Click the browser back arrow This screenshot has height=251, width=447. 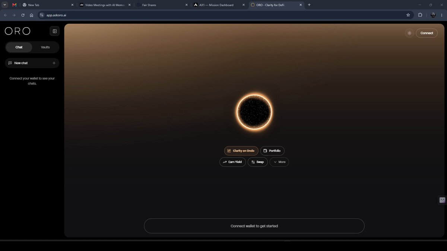(x=5, y=15)
